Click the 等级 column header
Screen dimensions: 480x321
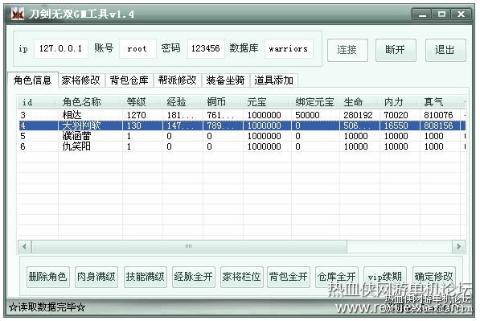point(142,102)
